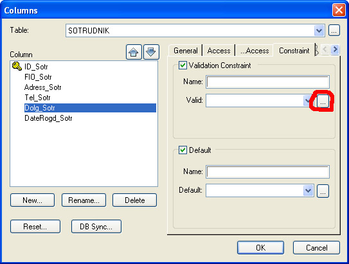Expand the Default value dropdown list

pyautogui.click(x=309, y=191)
